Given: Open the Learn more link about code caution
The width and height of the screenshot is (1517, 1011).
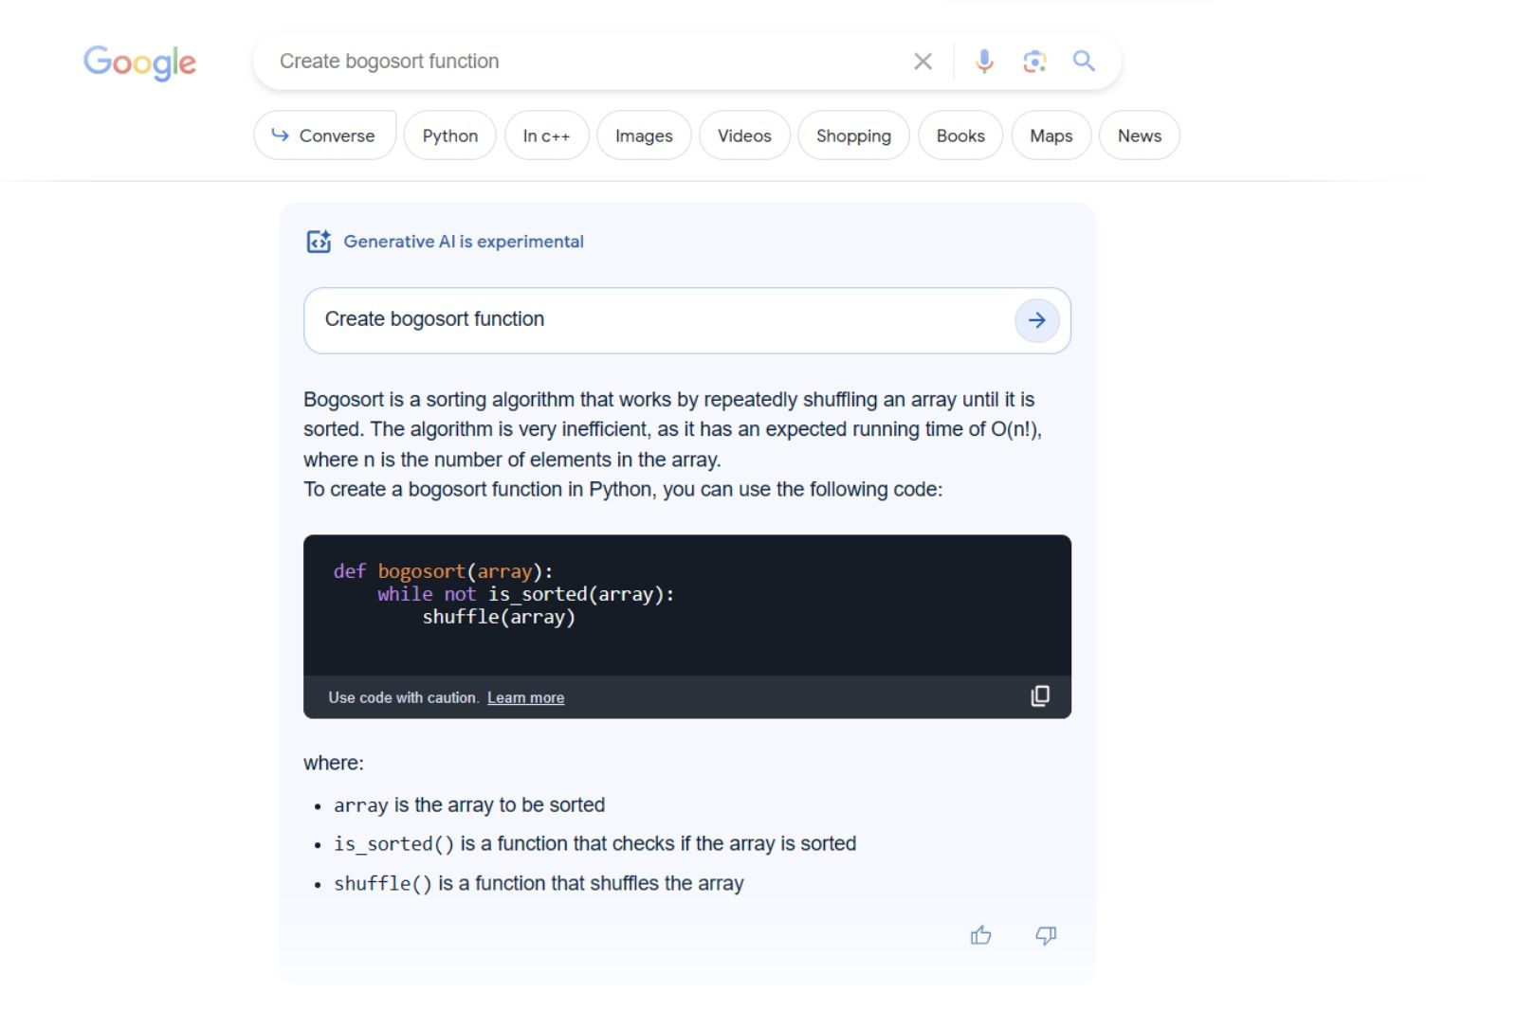Looking at the screenshot, I should coord(525,697).
